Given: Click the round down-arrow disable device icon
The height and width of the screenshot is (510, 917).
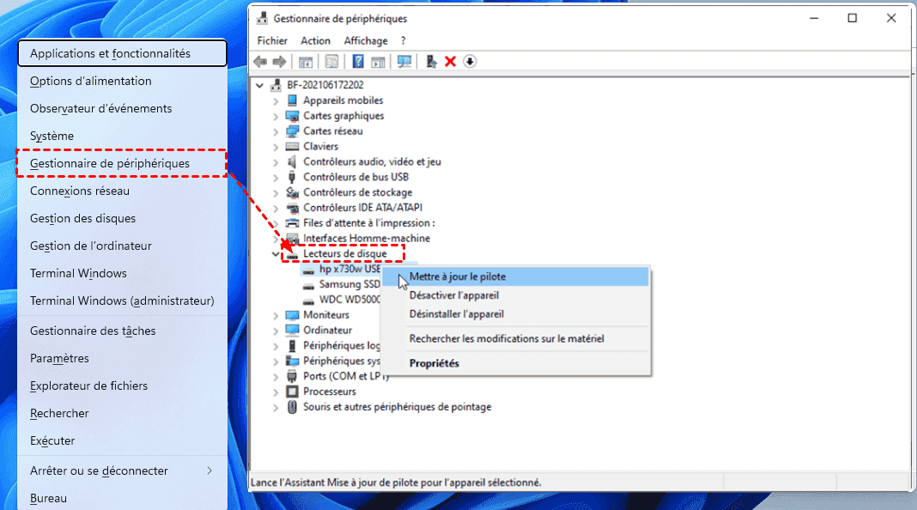Looking at the screenshot, I should [470, 62].
